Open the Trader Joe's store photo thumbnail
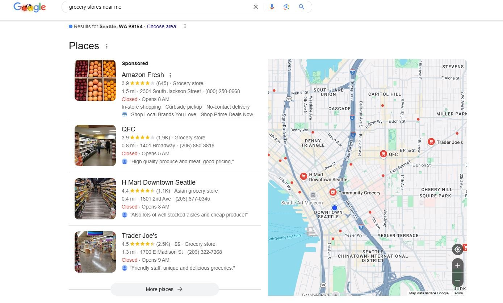 pos(95,252)
